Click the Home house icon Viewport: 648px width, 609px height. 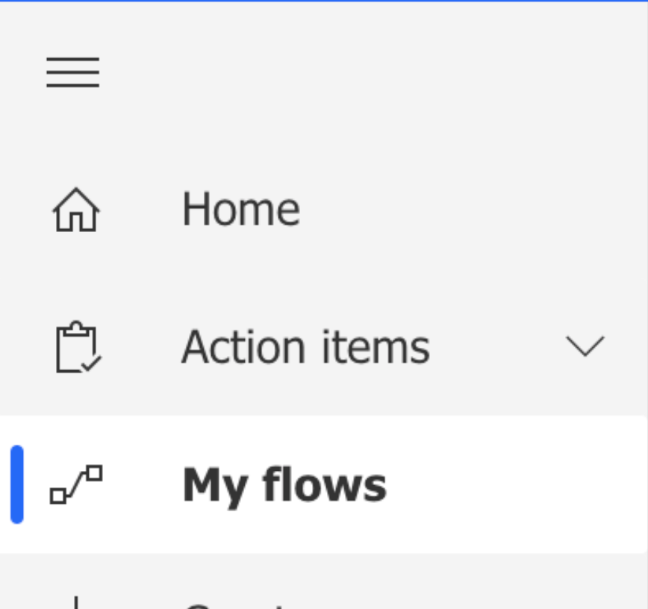76,210
